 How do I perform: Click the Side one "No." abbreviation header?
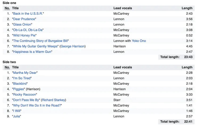(x=7, y=8)
